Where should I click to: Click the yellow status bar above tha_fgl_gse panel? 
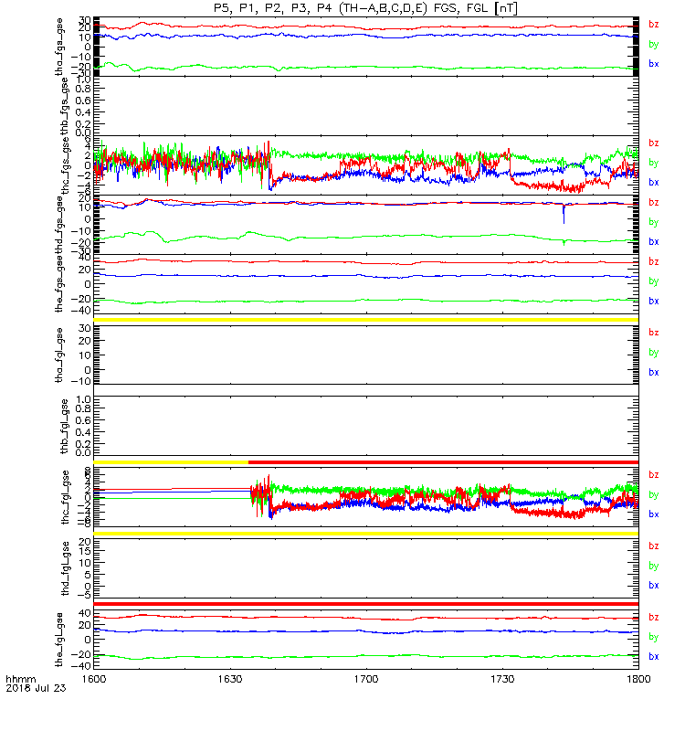click(x=366, y=320)
